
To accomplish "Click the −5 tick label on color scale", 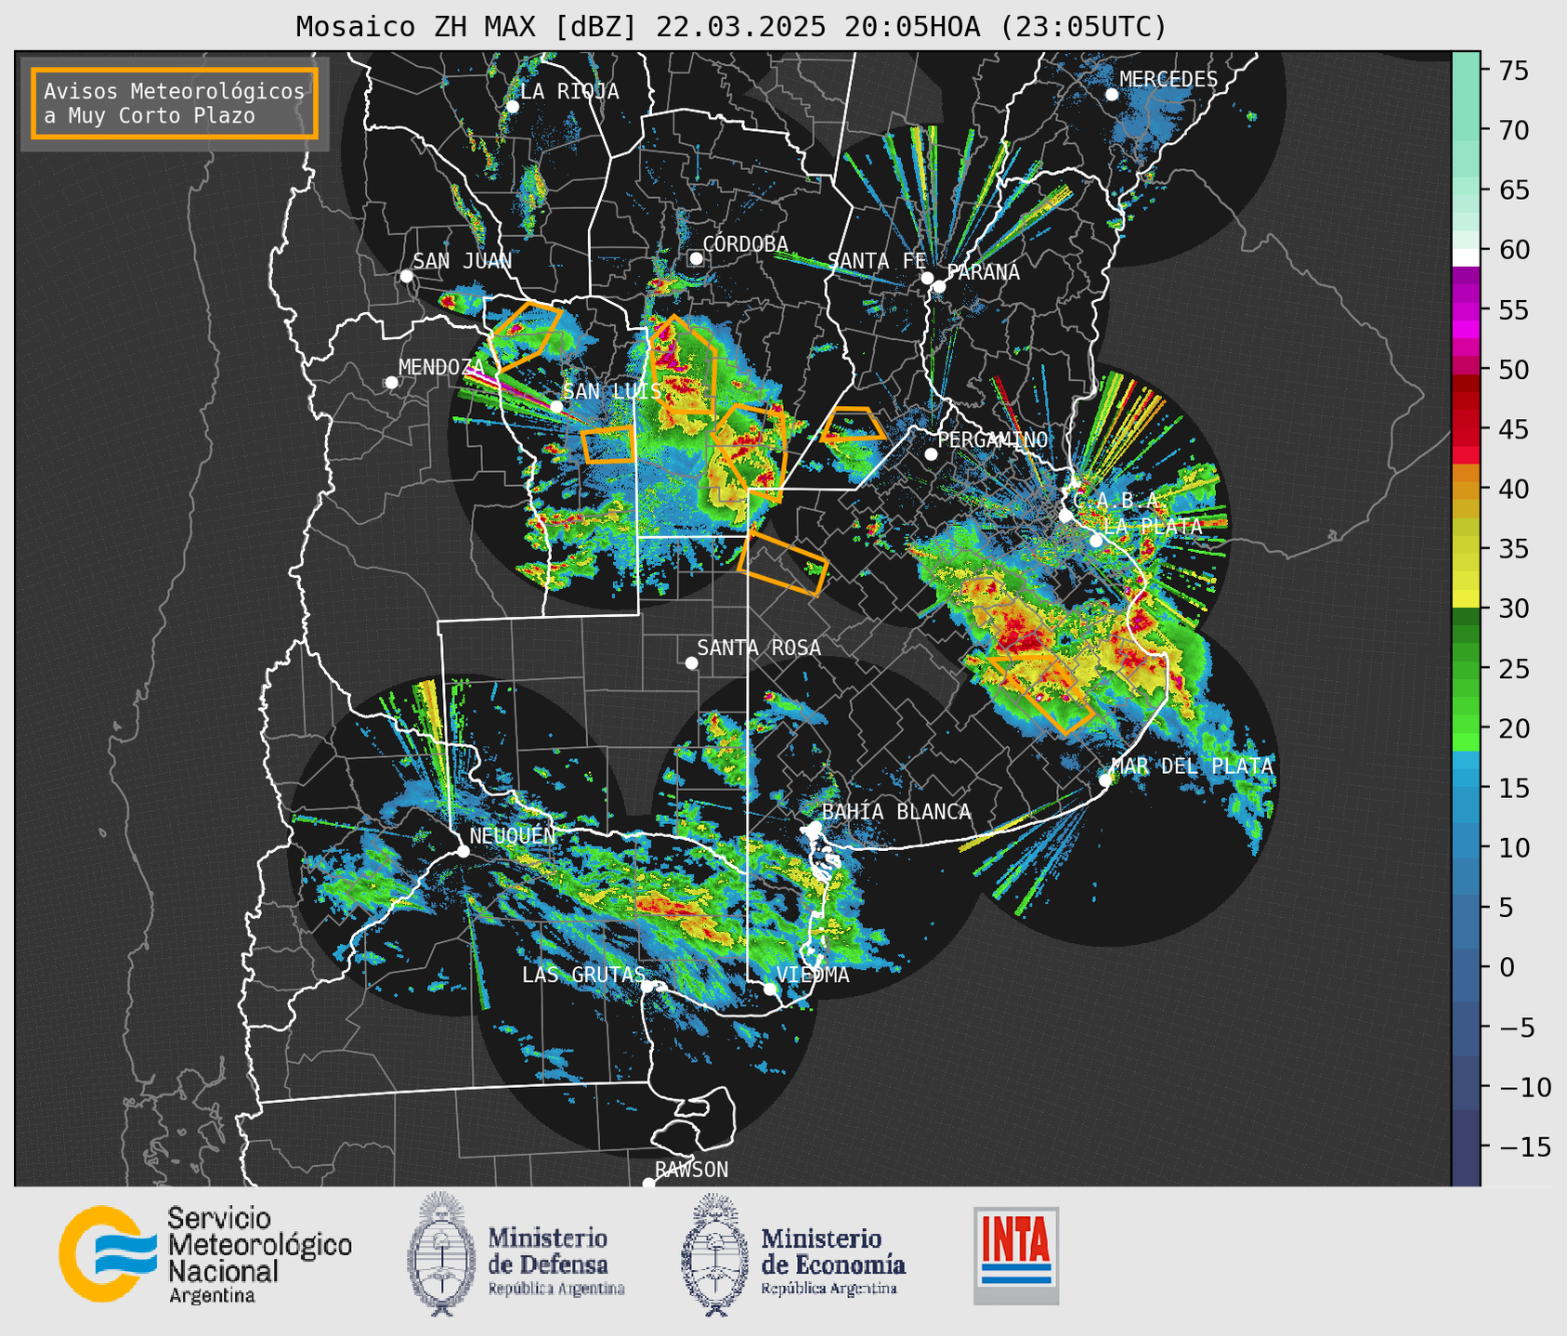I will click(x=1516, y=1027).
